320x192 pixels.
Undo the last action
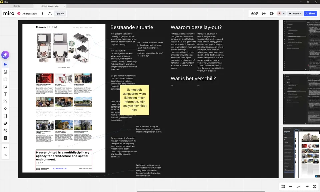(x=5, y=148)
